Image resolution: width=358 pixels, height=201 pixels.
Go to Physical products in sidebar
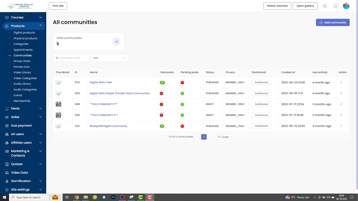(x=25, y=38)
